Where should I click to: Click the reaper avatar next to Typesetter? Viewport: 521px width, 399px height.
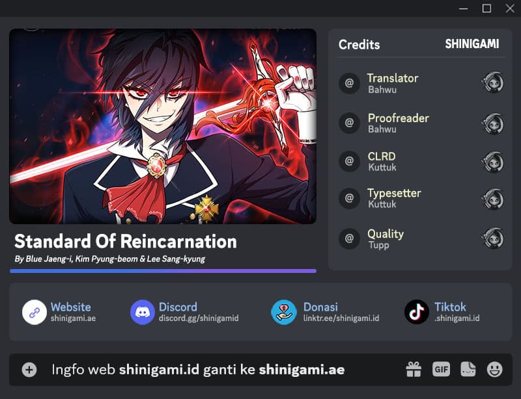click(492, 199)
